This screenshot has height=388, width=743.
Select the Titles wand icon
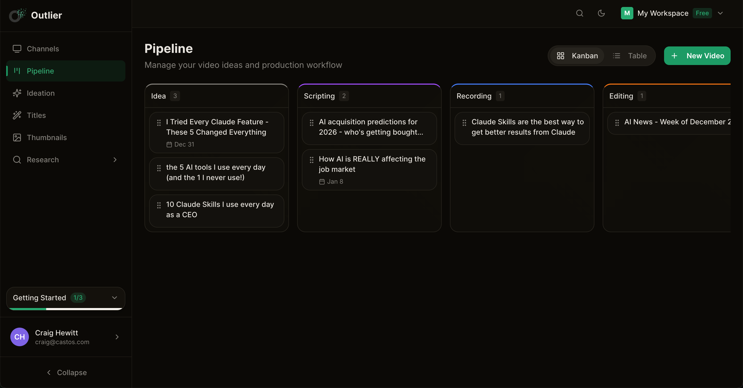pyautogui.click(x=17, y=115)
